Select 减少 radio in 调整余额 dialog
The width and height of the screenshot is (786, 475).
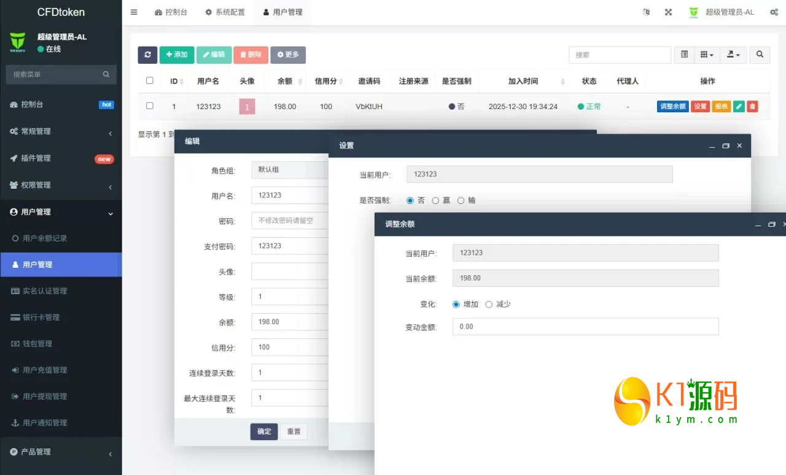[x=488, y=304]
